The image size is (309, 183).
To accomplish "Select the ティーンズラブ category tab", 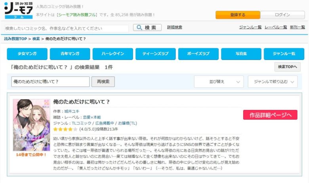I will point(155,54).
